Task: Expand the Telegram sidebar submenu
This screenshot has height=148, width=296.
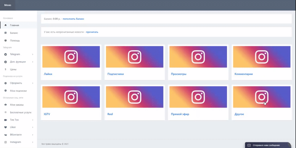Action: coord(33,54)
